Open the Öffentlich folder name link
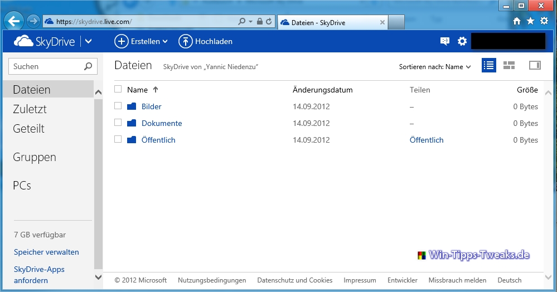This screenshot has height=292, width=557. pos(158,140)
